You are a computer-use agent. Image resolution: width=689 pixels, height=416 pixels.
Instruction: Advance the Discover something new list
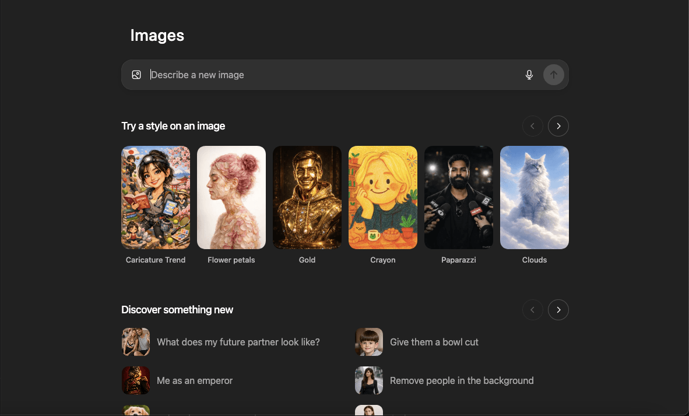pos(558,310)
